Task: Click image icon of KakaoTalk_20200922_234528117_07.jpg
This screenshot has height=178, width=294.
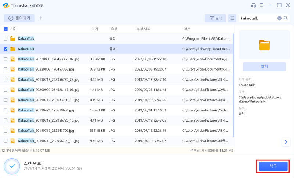Action: click(x=13, y=90)
